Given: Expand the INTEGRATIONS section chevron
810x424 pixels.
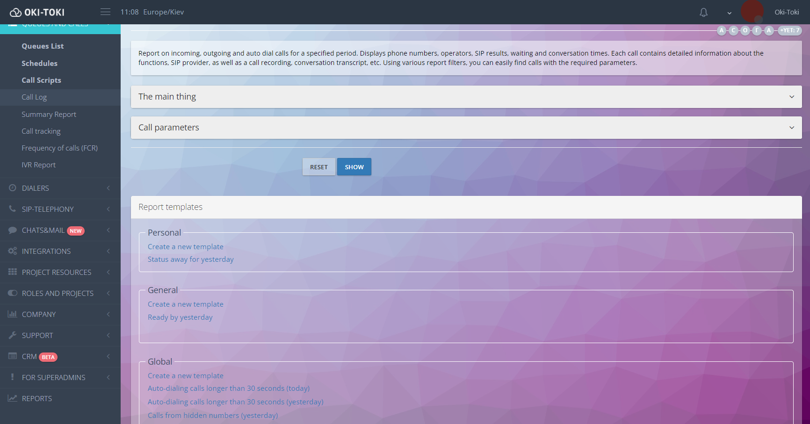Looking at the screenshot, I should (x=108, y=251).
